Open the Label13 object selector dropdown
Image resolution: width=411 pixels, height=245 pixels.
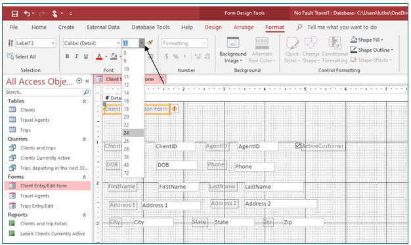pos(53,43)
